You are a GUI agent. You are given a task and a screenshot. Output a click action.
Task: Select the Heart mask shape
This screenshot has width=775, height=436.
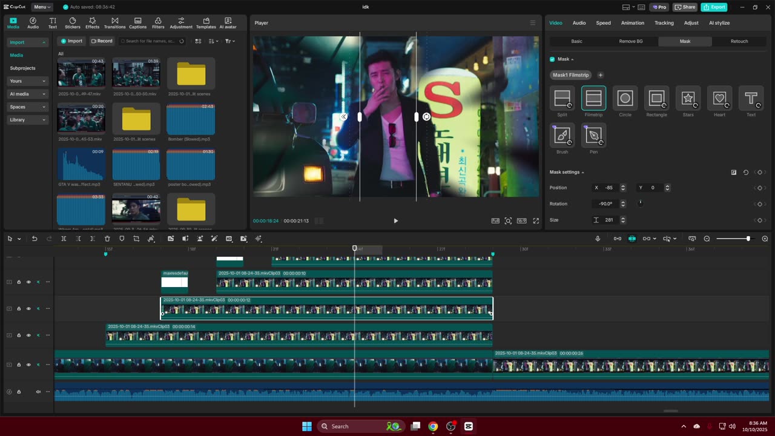[719, 98]
